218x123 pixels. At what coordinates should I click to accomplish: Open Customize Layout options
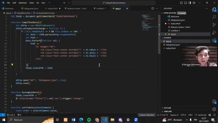click(194, 3)
